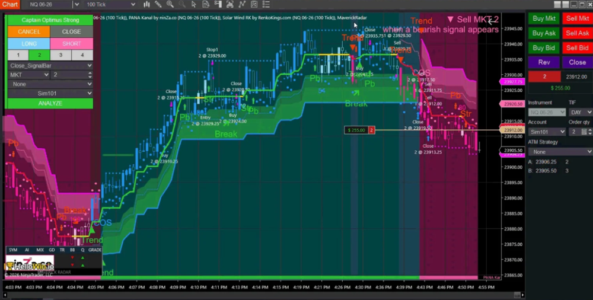This screenshot has height=300, width=593.
Task: Click the green ANALYZE button
Action: pos(50,103)
